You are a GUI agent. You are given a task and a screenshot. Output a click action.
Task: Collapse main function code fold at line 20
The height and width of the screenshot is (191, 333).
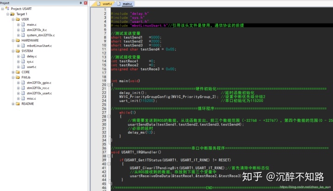[109, 85]
